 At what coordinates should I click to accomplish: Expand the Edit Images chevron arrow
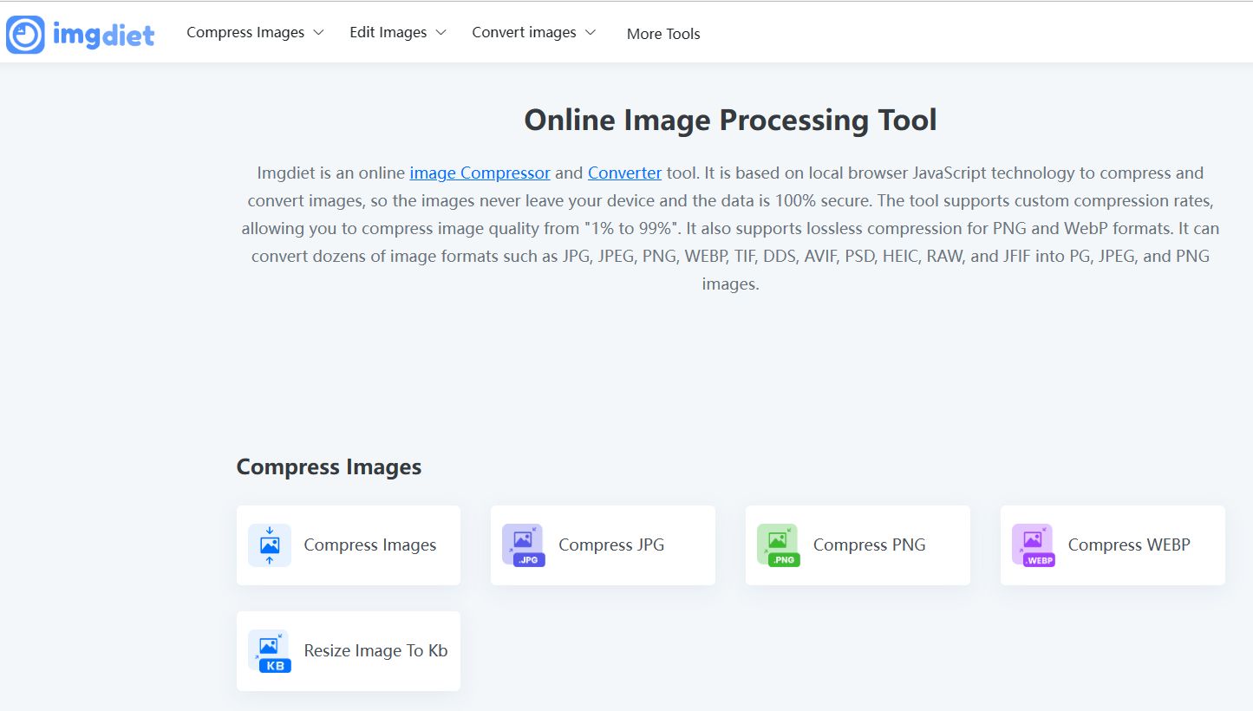441,33
